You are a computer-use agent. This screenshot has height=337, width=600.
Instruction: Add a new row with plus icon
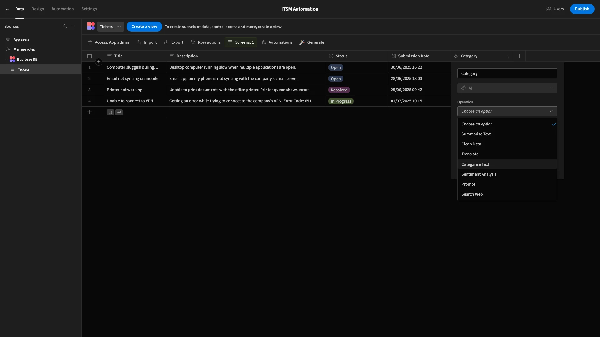click(89, 112)
